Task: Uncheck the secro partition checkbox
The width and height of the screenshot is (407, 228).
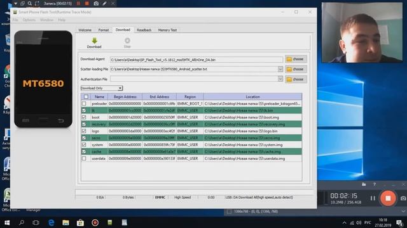Action: click(84, 138)
